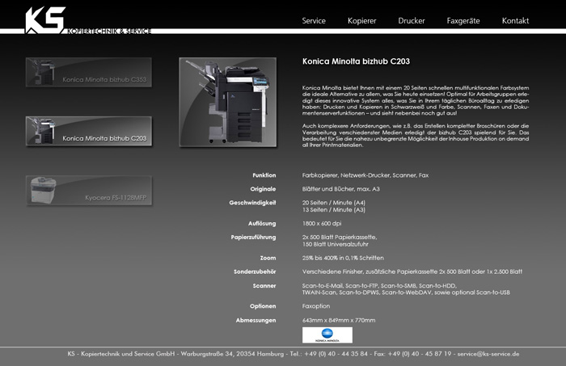Go to the Kopierer section
This screenshot has height=366, width=566.
361,21
